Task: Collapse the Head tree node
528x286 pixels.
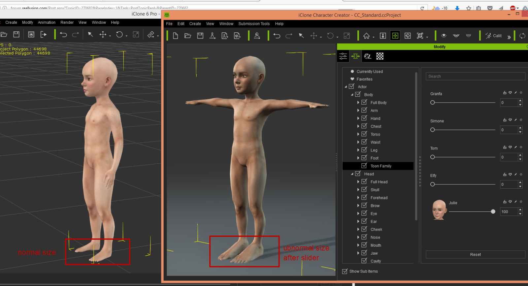Action: pos(352,174)
